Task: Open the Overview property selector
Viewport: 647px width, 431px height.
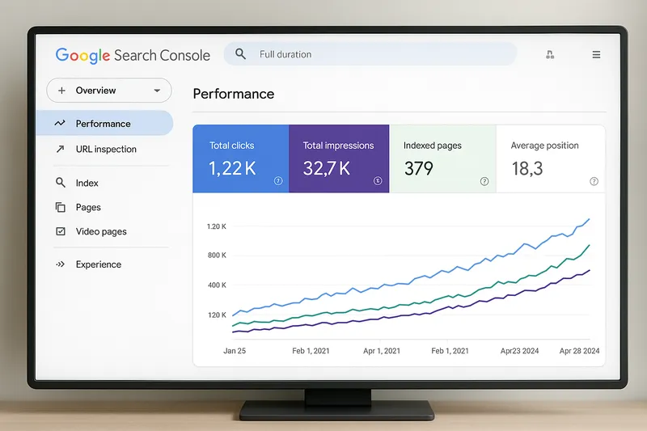Action: [109, 91]
